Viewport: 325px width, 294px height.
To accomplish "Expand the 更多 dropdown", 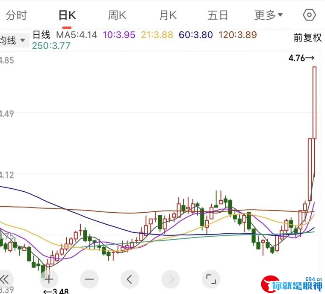I will point(269,15).
